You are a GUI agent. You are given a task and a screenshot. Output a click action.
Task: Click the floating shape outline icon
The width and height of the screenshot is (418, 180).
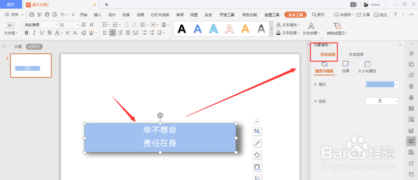257,167
